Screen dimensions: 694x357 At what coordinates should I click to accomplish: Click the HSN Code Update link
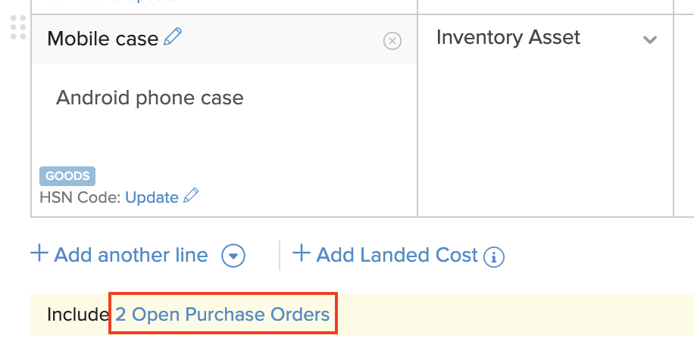[152, 197]
